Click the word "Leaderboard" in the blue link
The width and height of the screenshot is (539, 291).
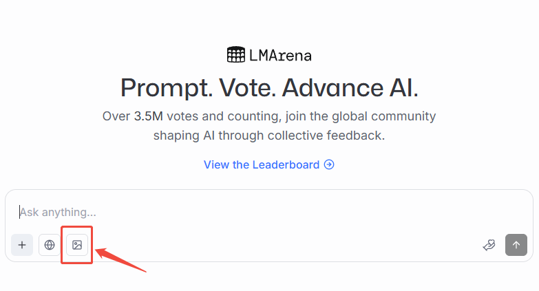click(286, 165)
